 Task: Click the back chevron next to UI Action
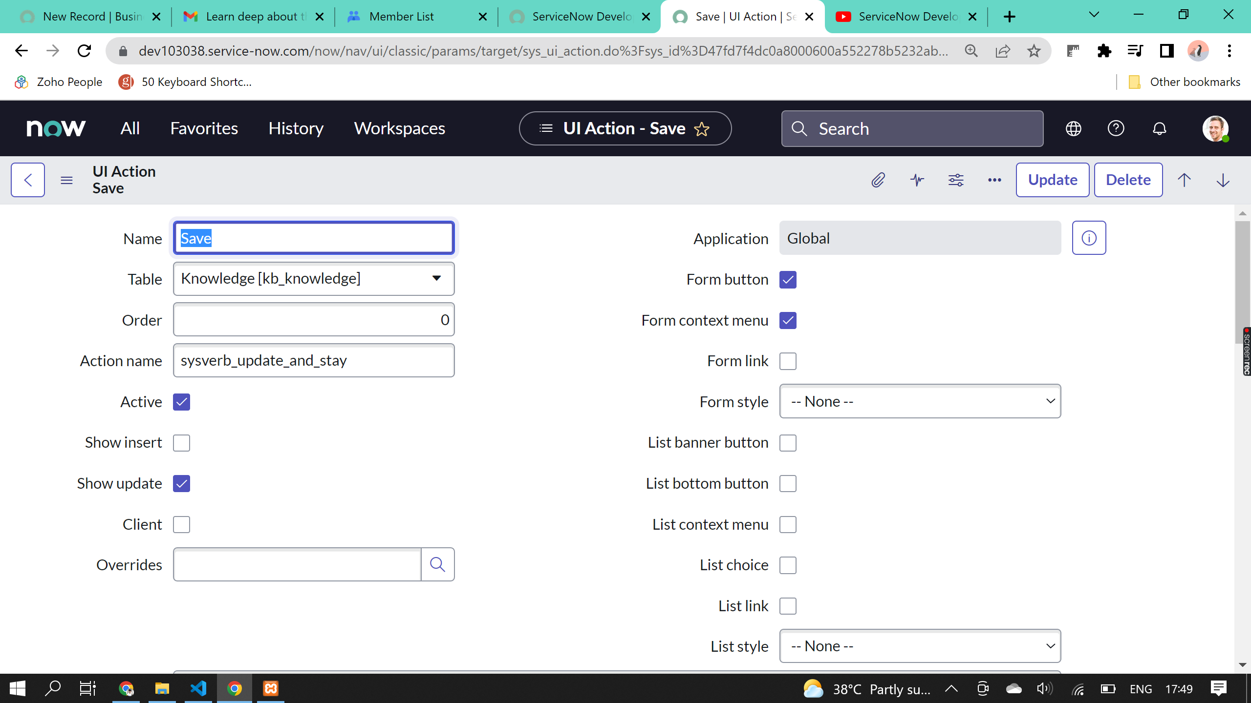point(27,180)
